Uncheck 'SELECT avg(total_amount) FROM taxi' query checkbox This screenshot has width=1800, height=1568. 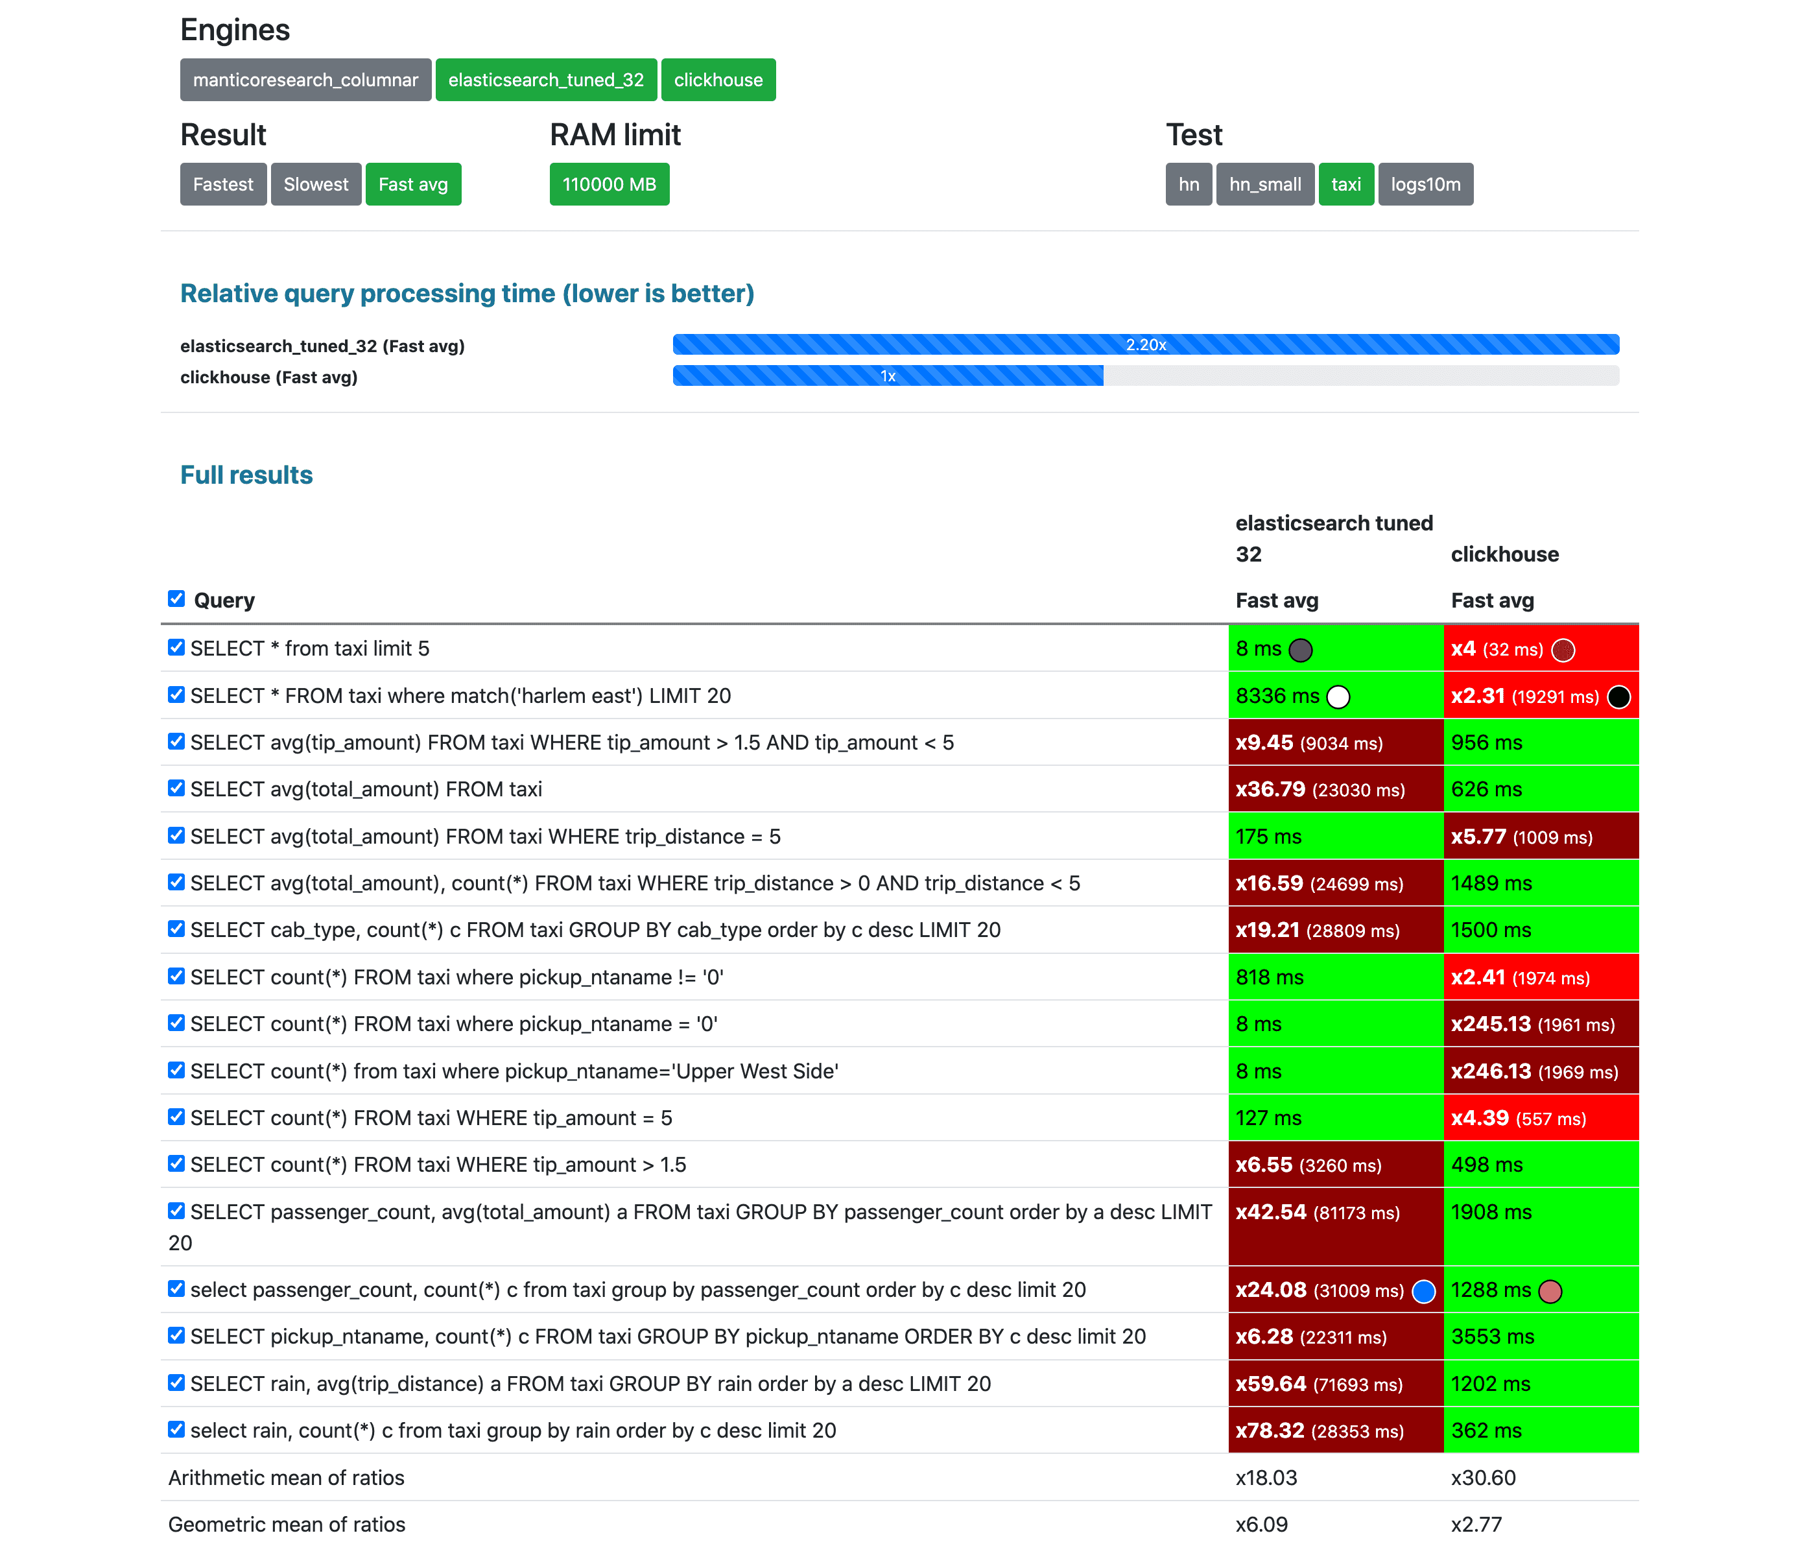[x=177, y=789]
